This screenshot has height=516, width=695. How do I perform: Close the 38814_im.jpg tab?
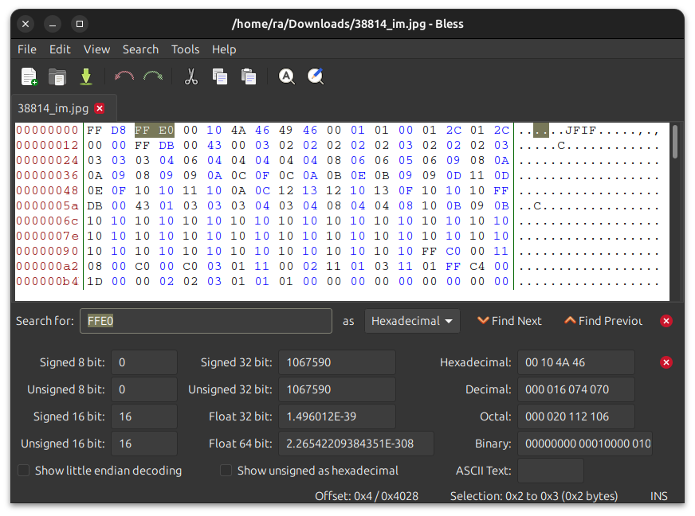tap(100, 108)
